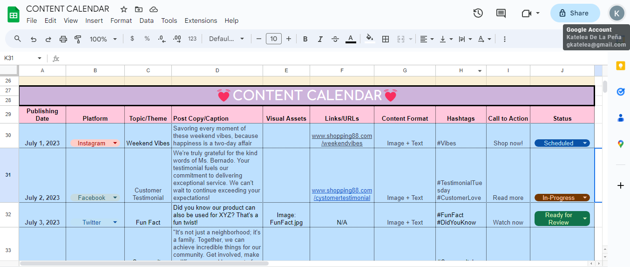The image size is (630, 267).
Task: Print the spreadsheet
Action: tap(63, 39)
